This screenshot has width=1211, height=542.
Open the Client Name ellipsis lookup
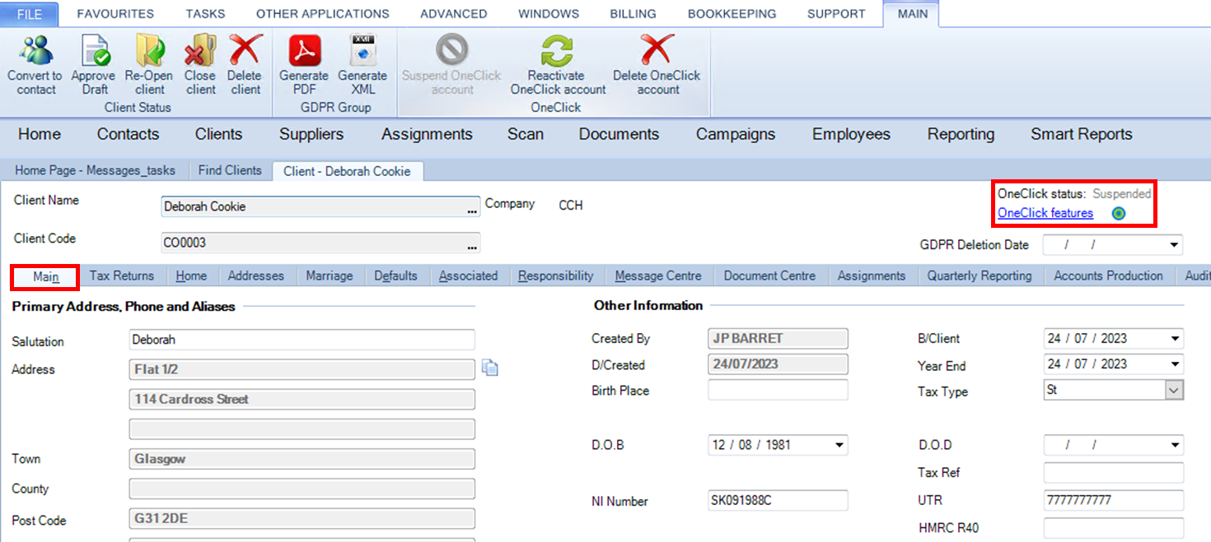[472, 209]
